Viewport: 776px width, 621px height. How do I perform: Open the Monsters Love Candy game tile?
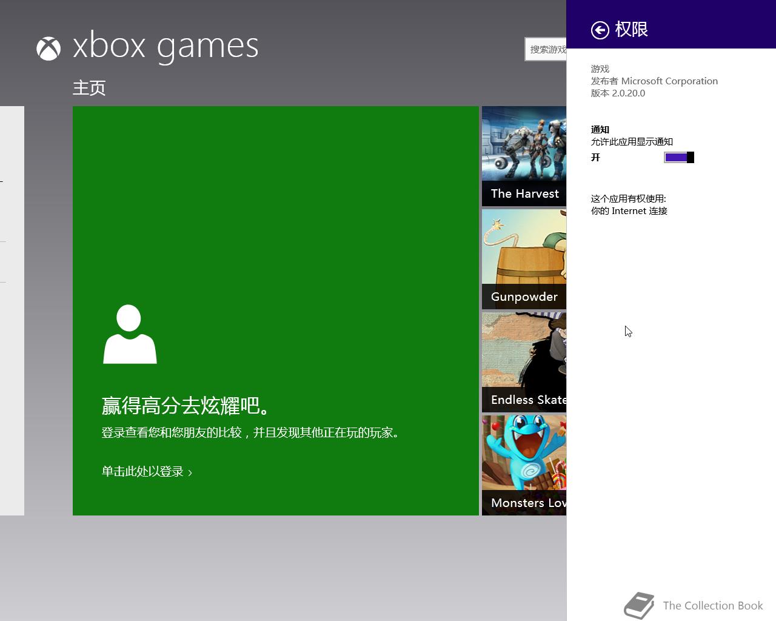[524, 466]
